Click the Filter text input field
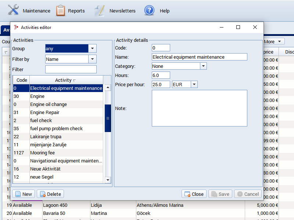 (x=71, y=69)
